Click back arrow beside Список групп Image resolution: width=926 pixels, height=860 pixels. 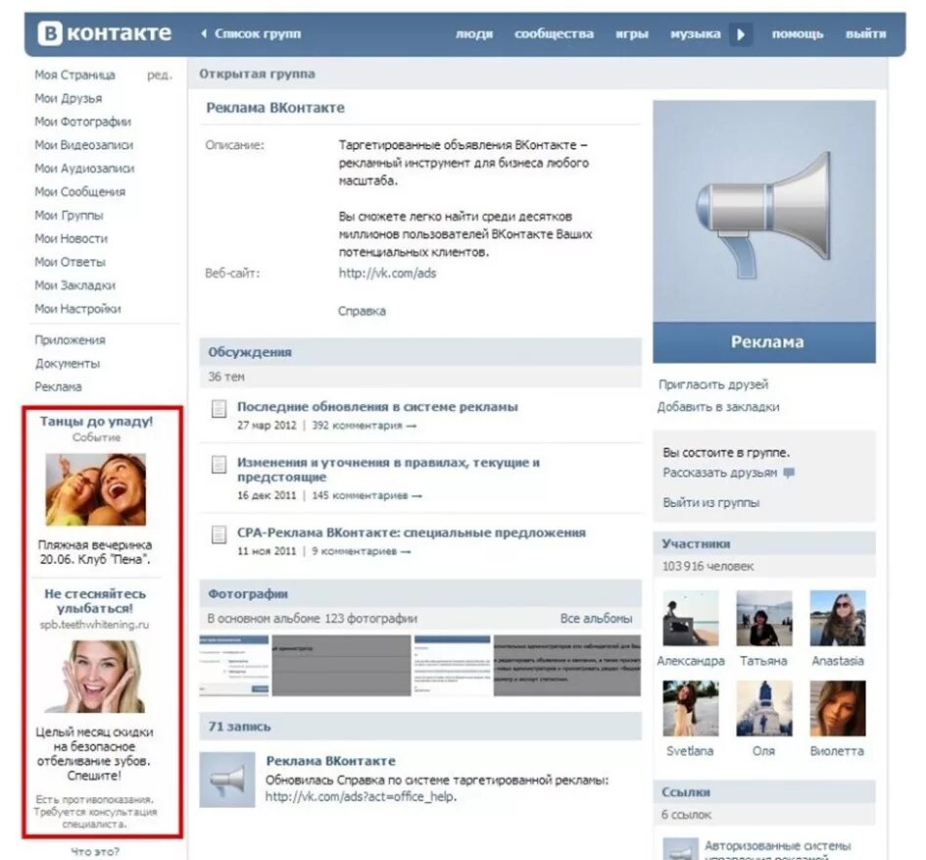point(204,33)
